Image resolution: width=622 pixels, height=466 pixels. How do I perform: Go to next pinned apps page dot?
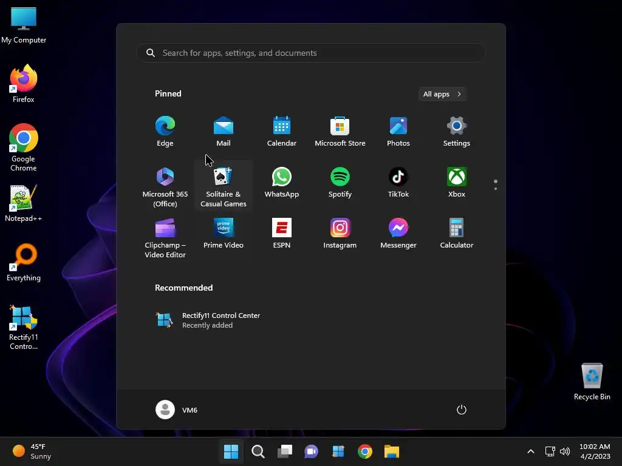pos(496,189)
